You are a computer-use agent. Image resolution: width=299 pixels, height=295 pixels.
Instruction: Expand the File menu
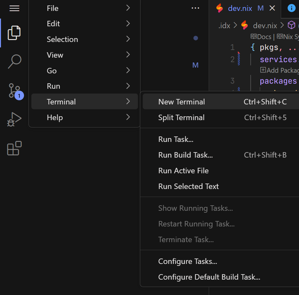tap(85, 8)
